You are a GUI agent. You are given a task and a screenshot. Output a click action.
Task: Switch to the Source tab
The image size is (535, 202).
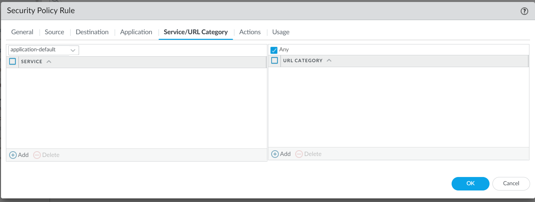coord(54,32)
